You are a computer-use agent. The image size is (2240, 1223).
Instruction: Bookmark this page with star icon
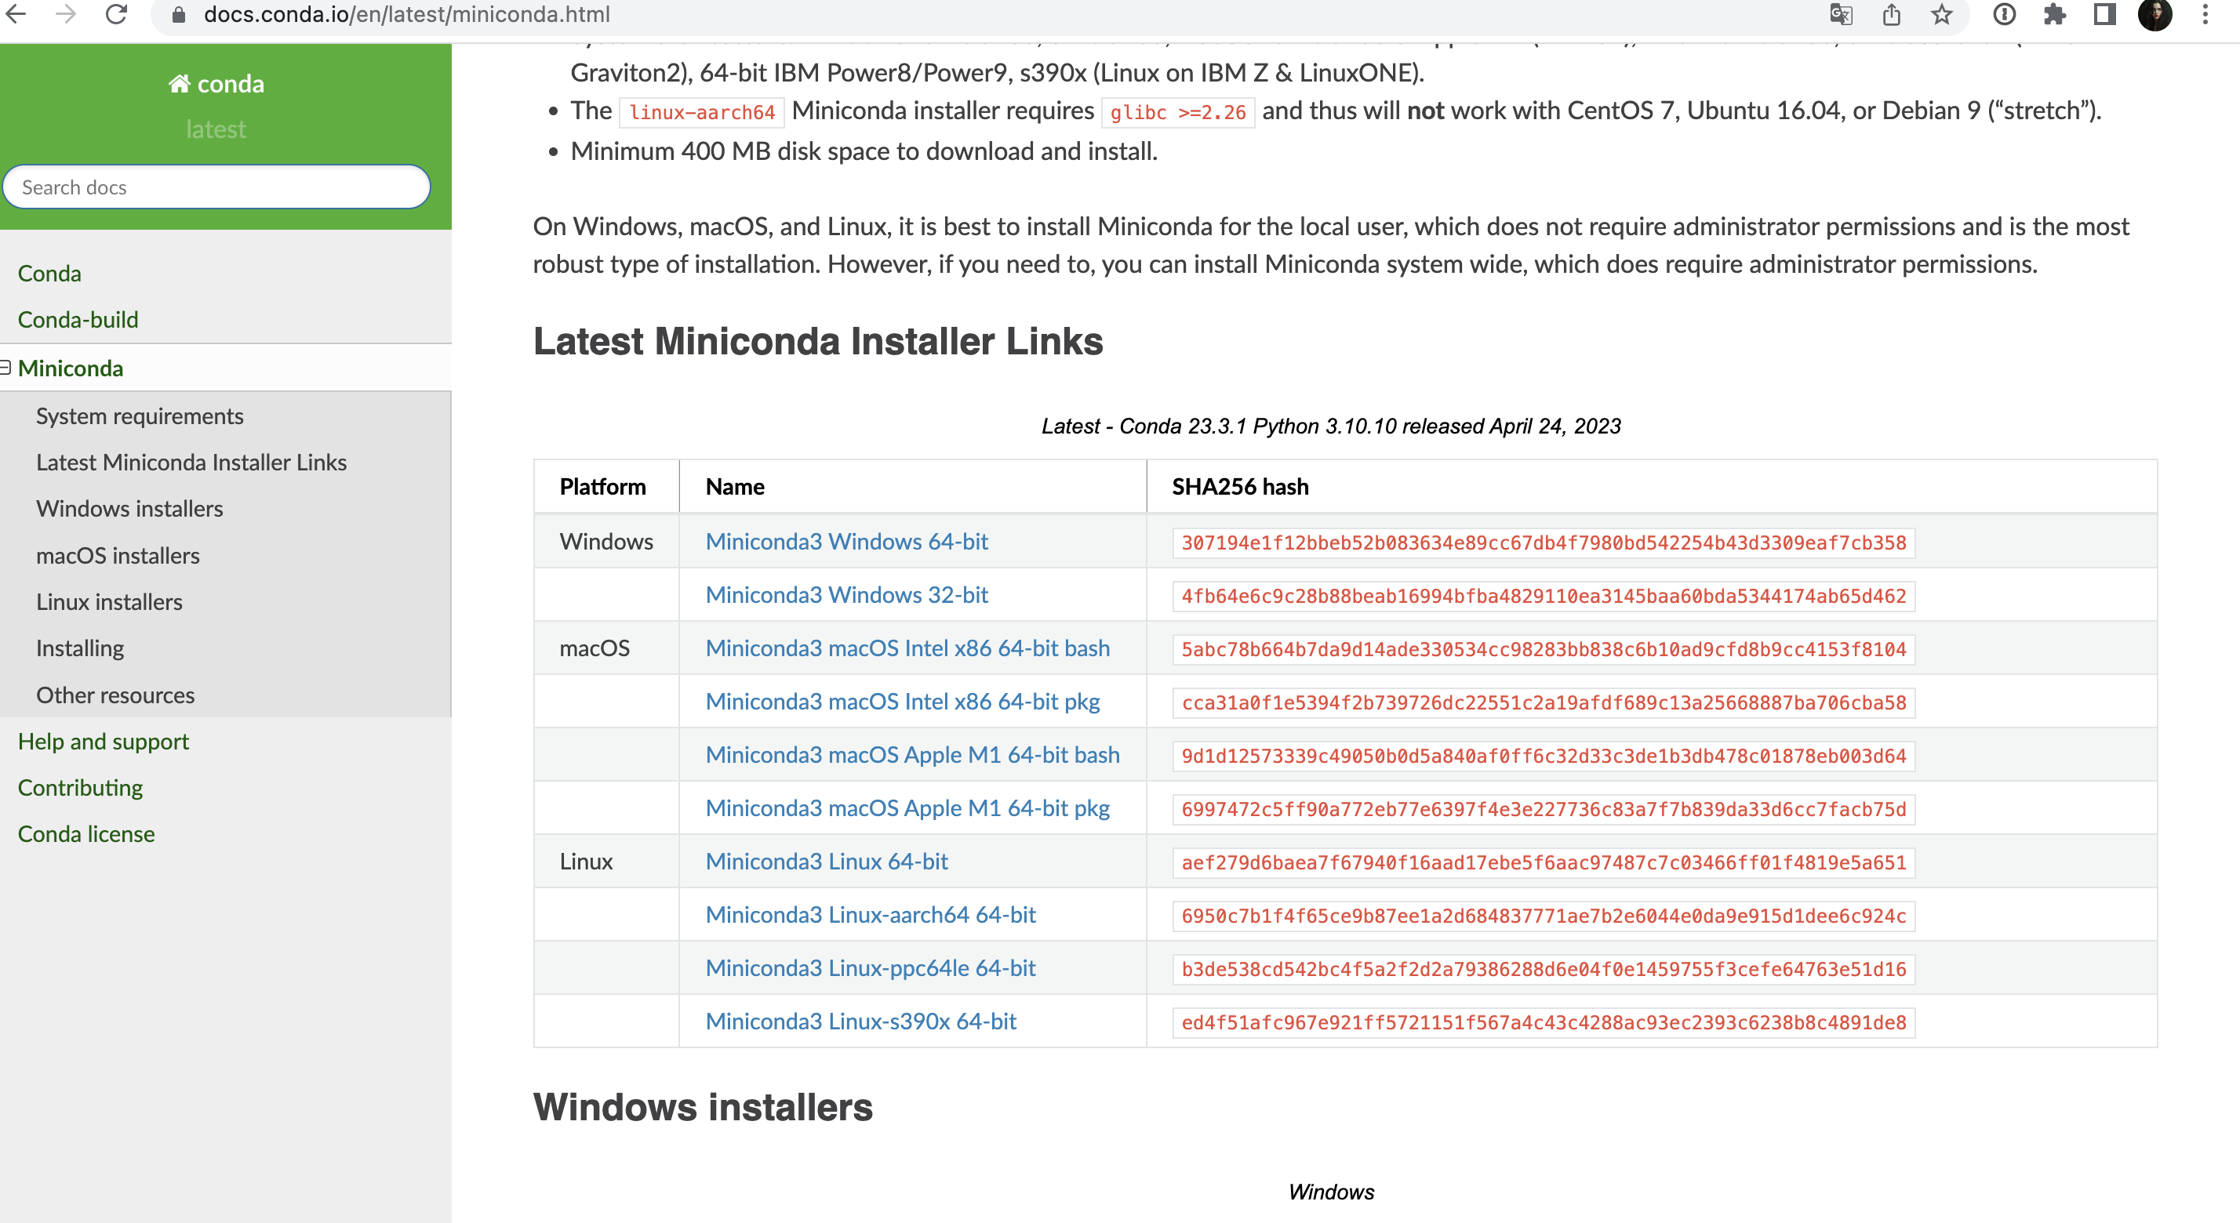(x=1942, y=14)
